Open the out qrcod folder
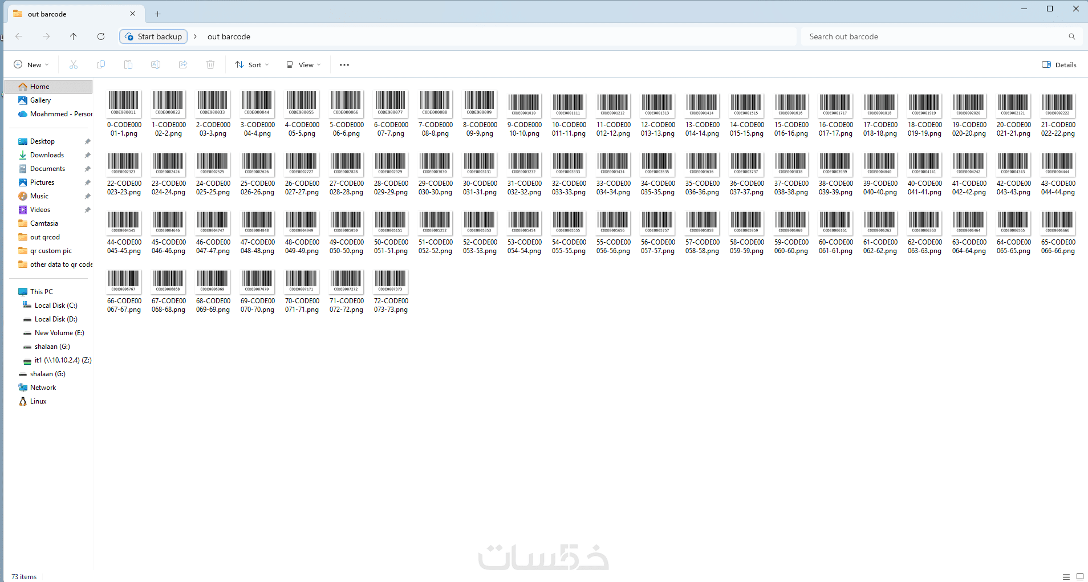Screen dimensions: 1088x582 click(x=44, y=237)
